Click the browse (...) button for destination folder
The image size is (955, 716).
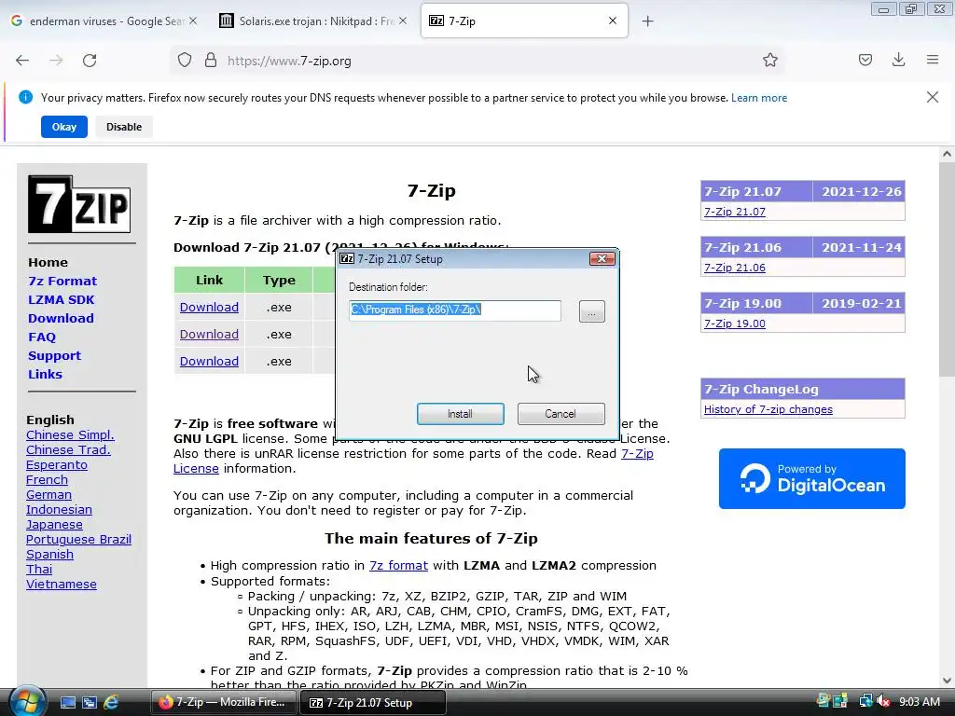[x=591, y=311]
